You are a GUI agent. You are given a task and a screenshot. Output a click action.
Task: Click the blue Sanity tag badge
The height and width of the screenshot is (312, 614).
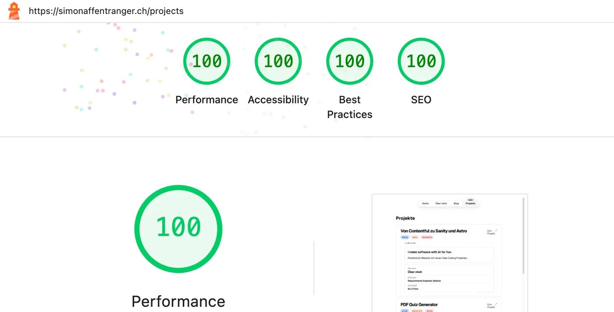[x=404, y=237]
